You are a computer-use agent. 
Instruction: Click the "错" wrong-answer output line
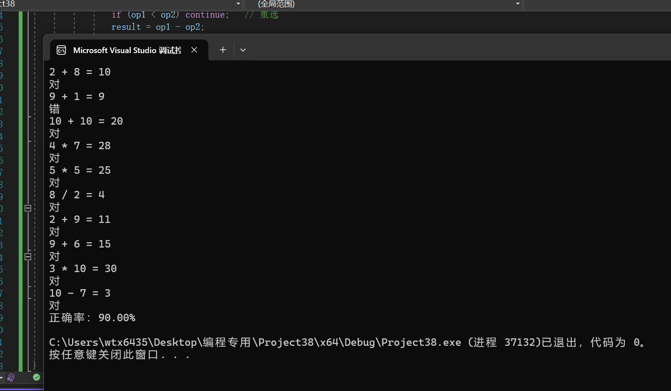pyautogui.click(x=54, y=109)
